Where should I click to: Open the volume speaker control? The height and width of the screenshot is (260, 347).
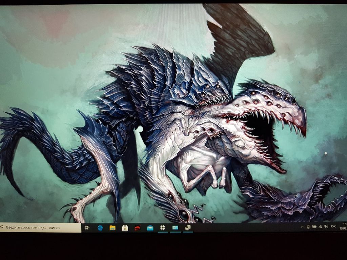(x=326, y=226)
